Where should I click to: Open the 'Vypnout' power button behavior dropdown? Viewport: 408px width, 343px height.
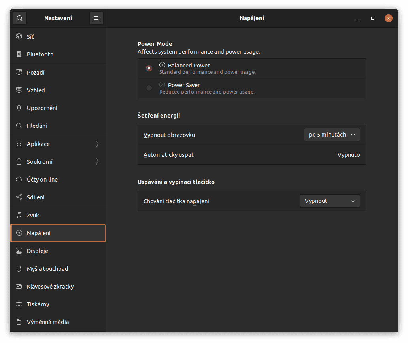click(x=330, y=201)
